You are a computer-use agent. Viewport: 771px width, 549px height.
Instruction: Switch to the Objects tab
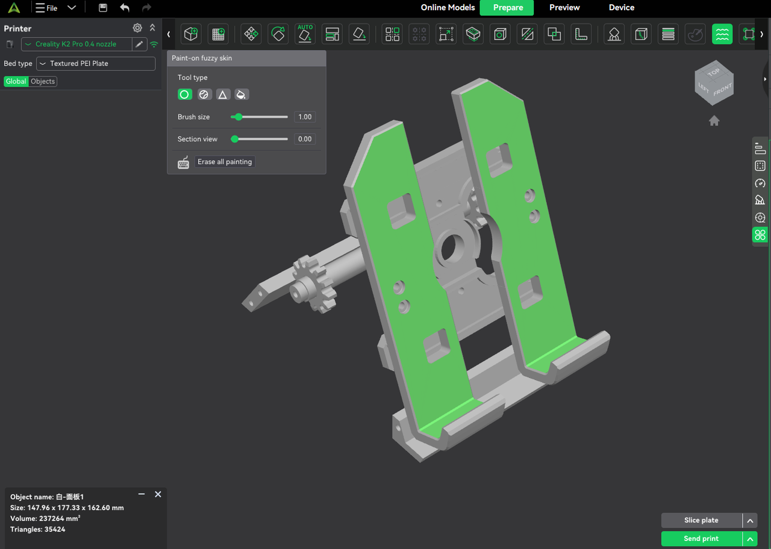click(43, 81)
